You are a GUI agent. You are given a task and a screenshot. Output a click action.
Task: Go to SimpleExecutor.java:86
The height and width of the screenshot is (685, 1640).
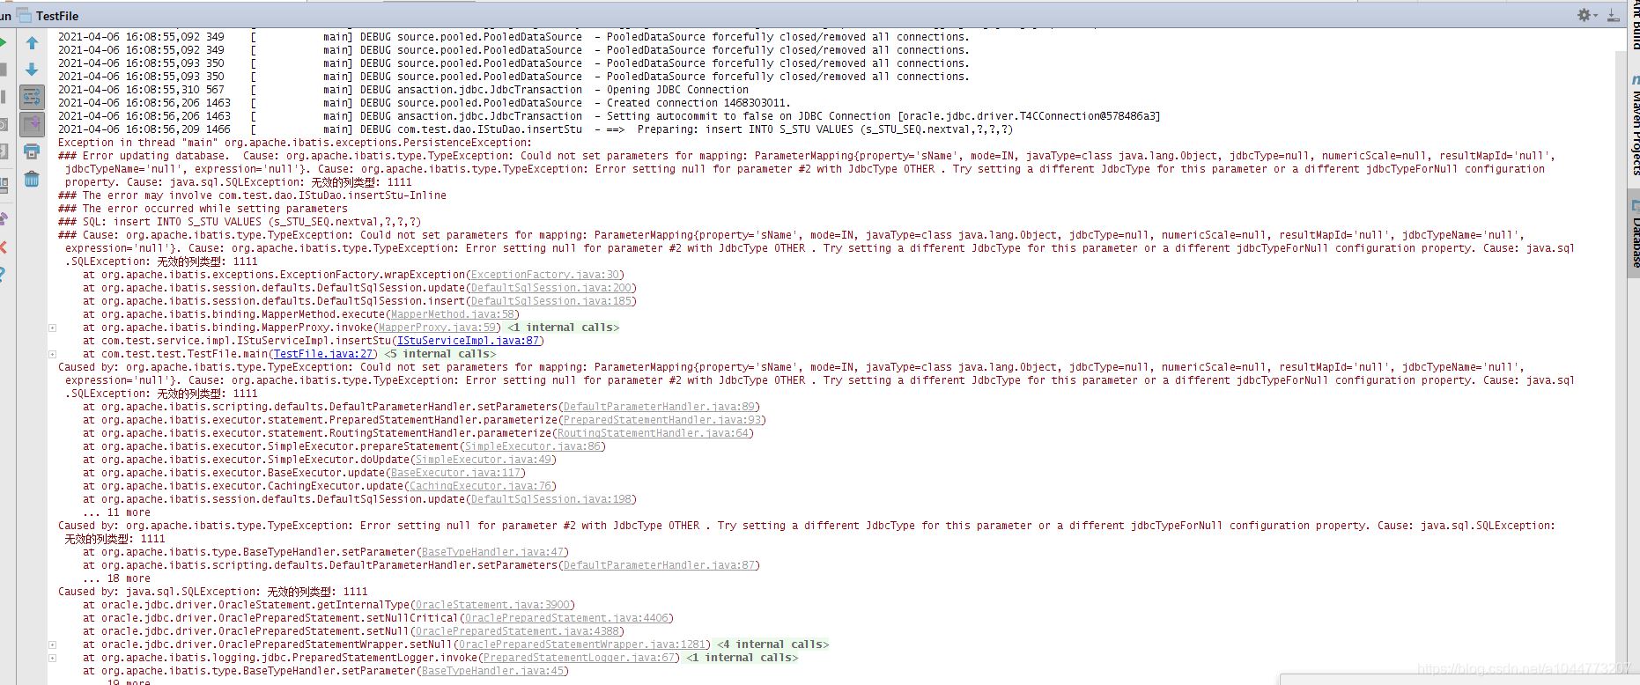point(533,446)
